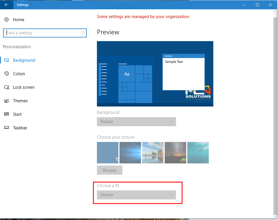Click chevron arrow on Picture dropdown

tap(171, 121)
